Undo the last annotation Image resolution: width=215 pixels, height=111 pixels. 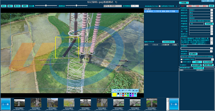pyautogui.click(x=130, y=91)
